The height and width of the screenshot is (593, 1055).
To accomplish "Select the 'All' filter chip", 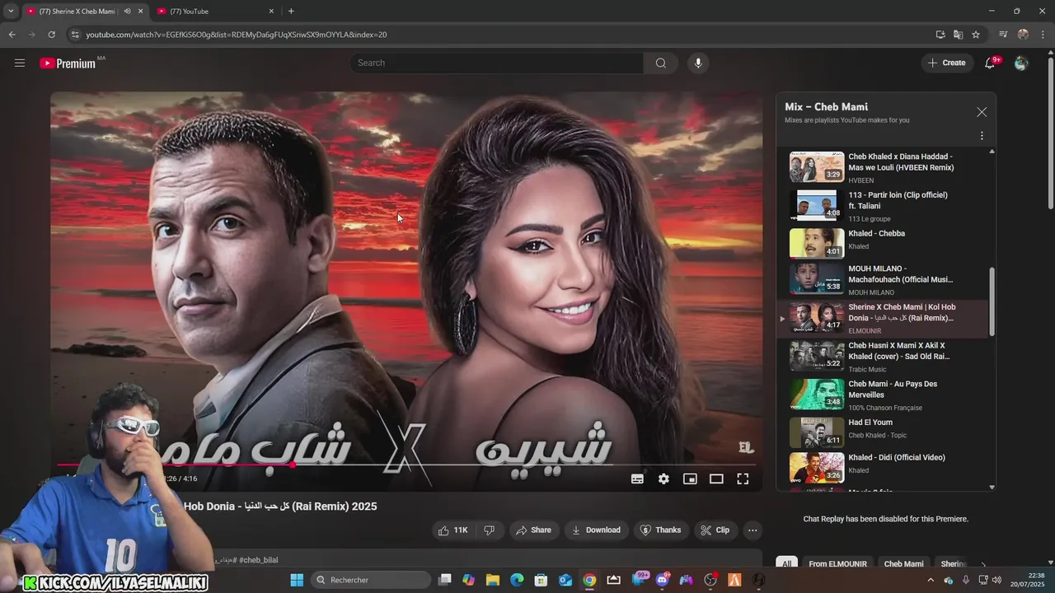I will [786, 564].
